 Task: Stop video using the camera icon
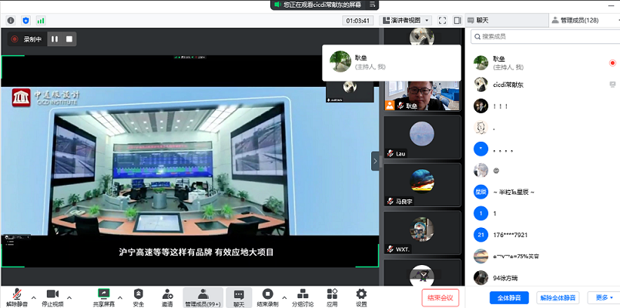tap(52, 295)
